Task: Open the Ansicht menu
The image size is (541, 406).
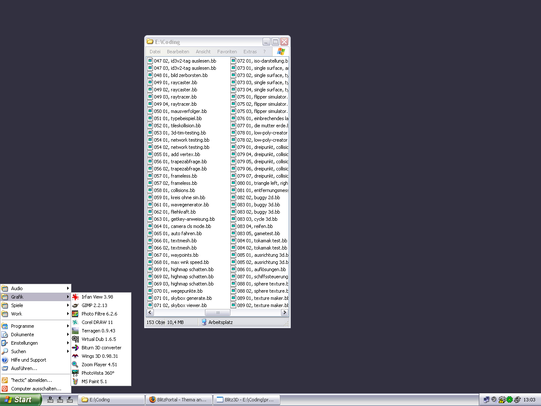Action: 203,52
